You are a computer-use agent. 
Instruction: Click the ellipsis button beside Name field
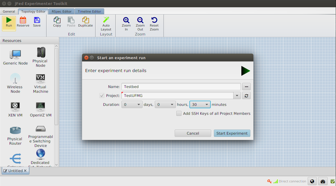pos(246,87)
